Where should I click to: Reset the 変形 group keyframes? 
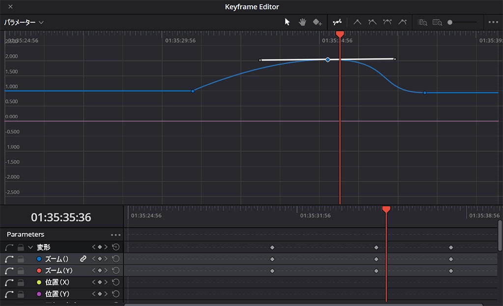coord(115,247)
